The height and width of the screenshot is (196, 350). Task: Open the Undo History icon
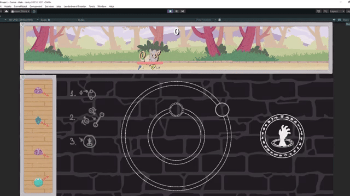click(318, 11)
